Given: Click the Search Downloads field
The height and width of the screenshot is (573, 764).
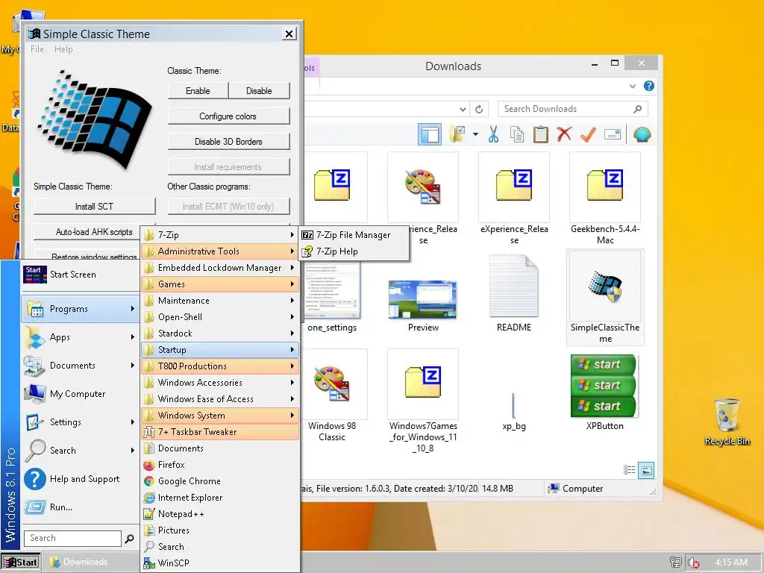Looking at the screenshot, I should click(572, 109).
